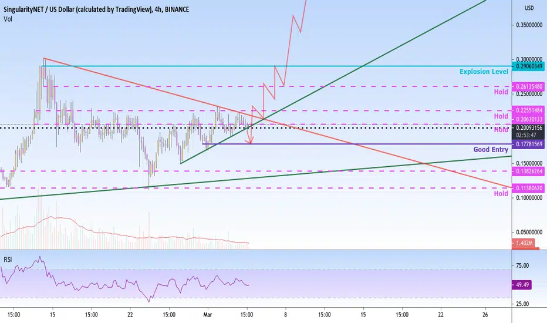Click the 0.30000000 price axis tick
The width and height of the screenshot is (547, 323).
529,59
